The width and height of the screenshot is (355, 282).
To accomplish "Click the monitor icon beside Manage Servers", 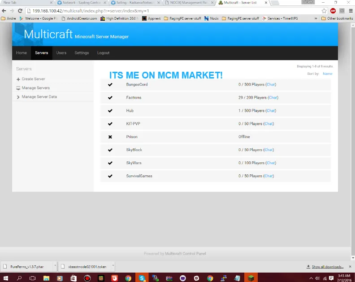I will pyautogui.click(x=18, y=88).
